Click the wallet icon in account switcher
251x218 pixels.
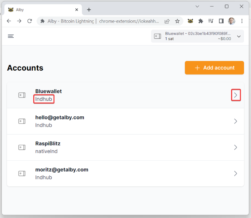158,36
